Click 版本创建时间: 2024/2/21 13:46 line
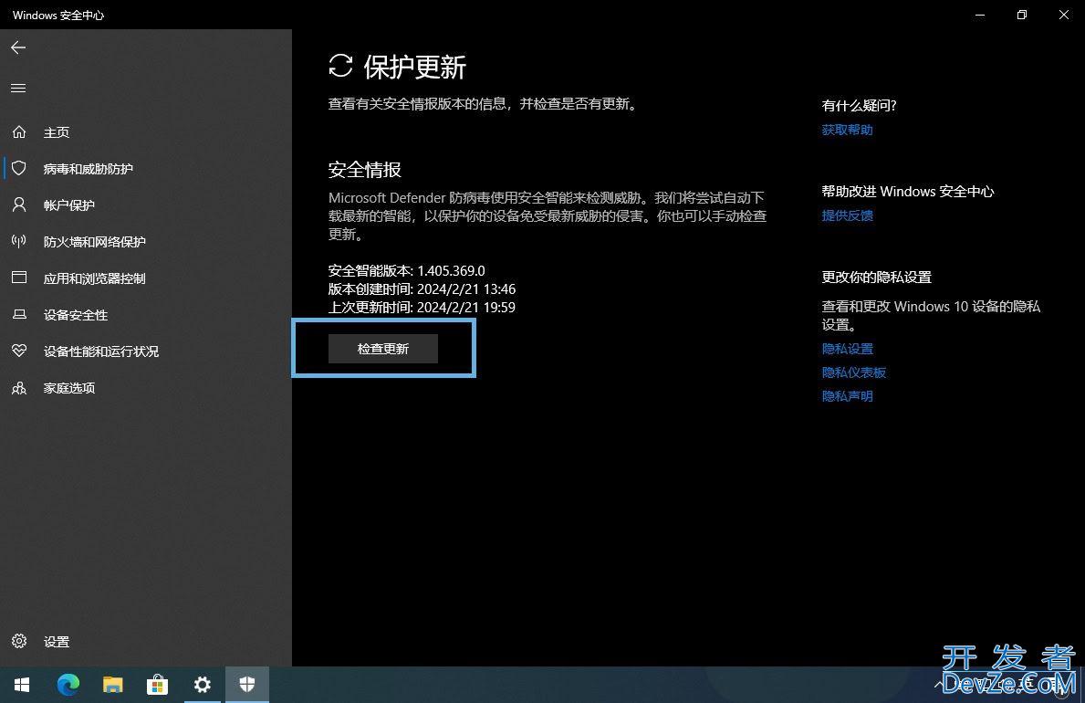 click(x=422, y=289)
